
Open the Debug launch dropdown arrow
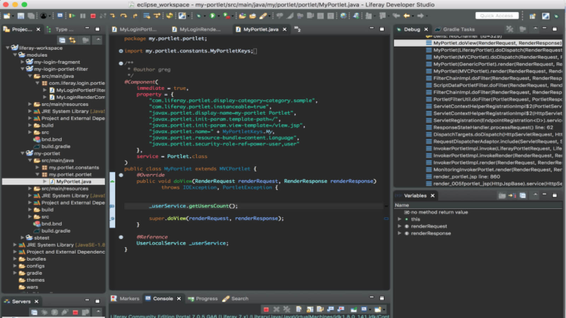(204, 16)
